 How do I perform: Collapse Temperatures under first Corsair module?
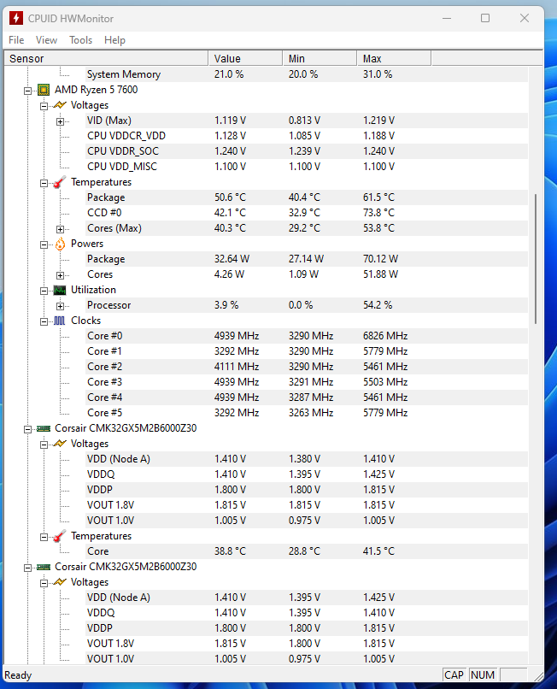pos(44,537)
